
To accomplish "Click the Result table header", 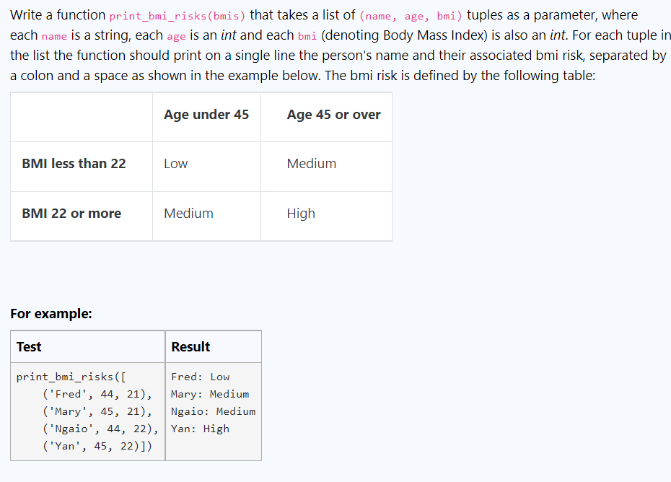I will [189, 346].
